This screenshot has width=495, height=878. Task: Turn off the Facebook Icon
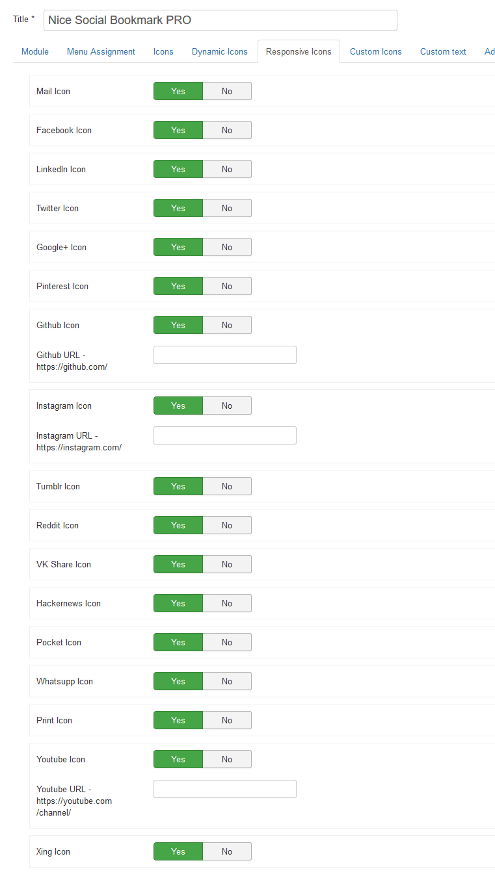point(227,130)
